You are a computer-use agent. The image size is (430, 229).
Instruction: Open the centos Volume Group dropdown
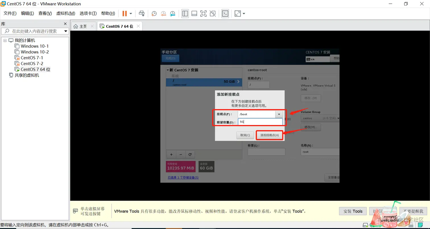click(x=320, y=118)
